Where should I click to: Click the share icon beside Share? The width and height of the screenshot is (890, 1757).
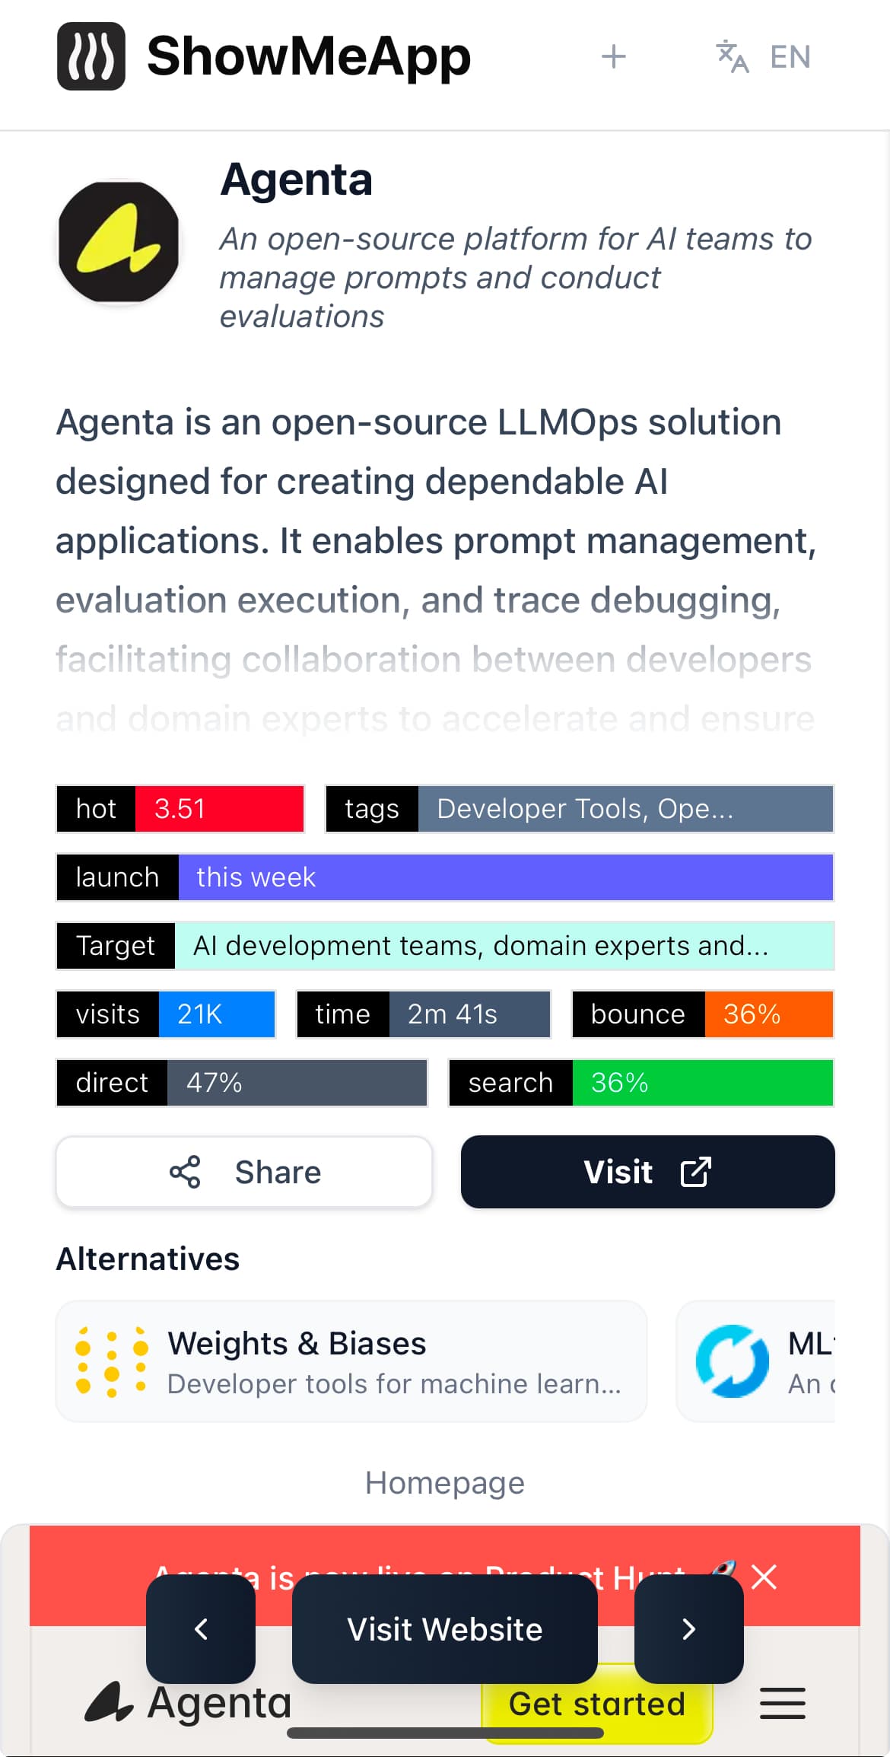pos(186,1172)
